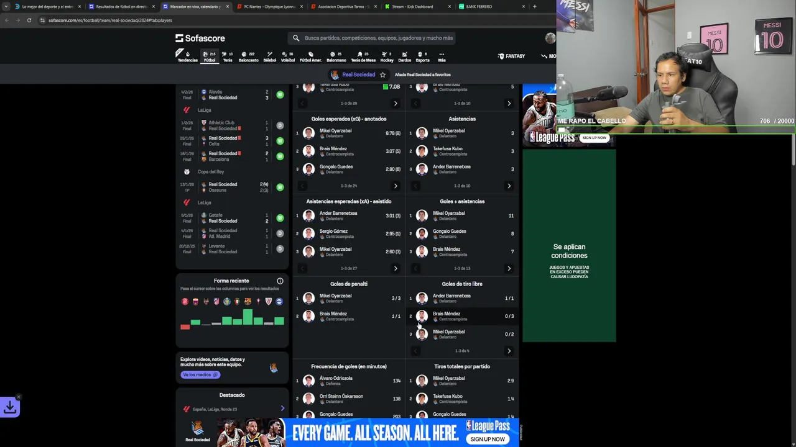Next page in Goles de tiro libre list
Screen dimensions: 796x447
click(509, 351)
